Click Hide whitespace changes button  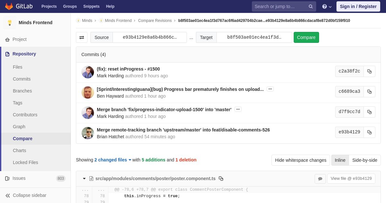point(301,160)
